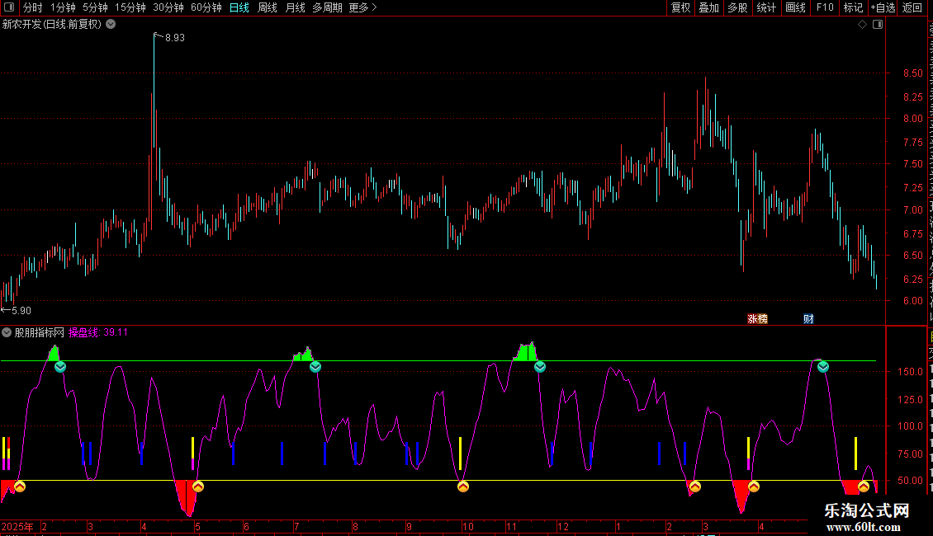Click the 新农开发(日线.前复权) chart title
This screenshot has width=933, height=536.
point(52,25)
